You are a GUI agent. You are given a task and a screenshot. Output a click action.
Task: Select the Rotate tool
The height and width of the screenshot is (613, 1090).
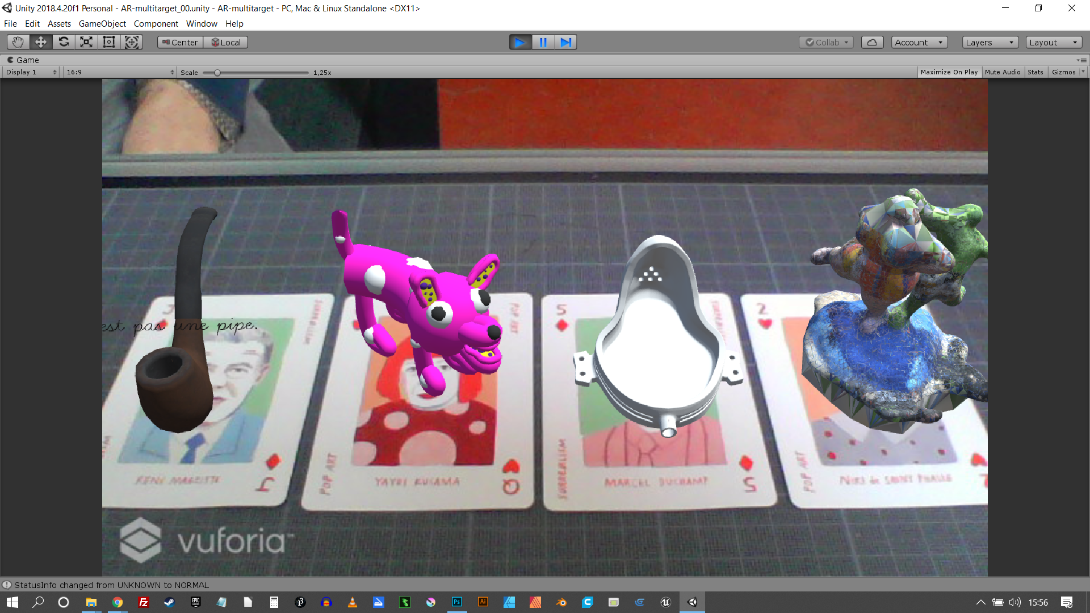tap(64, 42)
